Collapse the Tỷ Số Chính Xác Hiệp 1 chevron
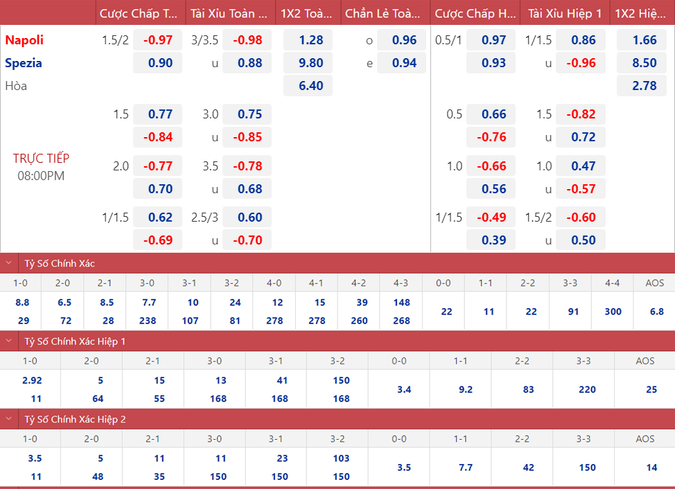The width and height of the screenshot is (675, 489). 8,341
